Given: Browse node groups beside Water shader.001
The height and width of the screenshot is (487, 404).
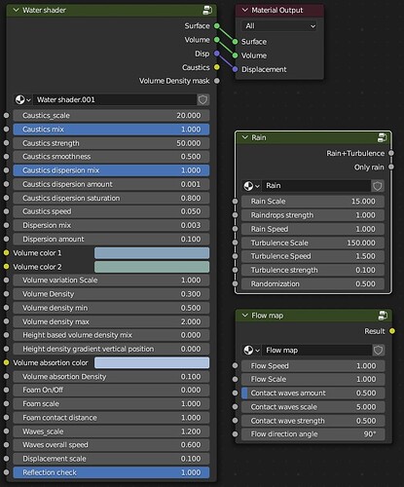Looking at the screenshot, I should point(22,99).
